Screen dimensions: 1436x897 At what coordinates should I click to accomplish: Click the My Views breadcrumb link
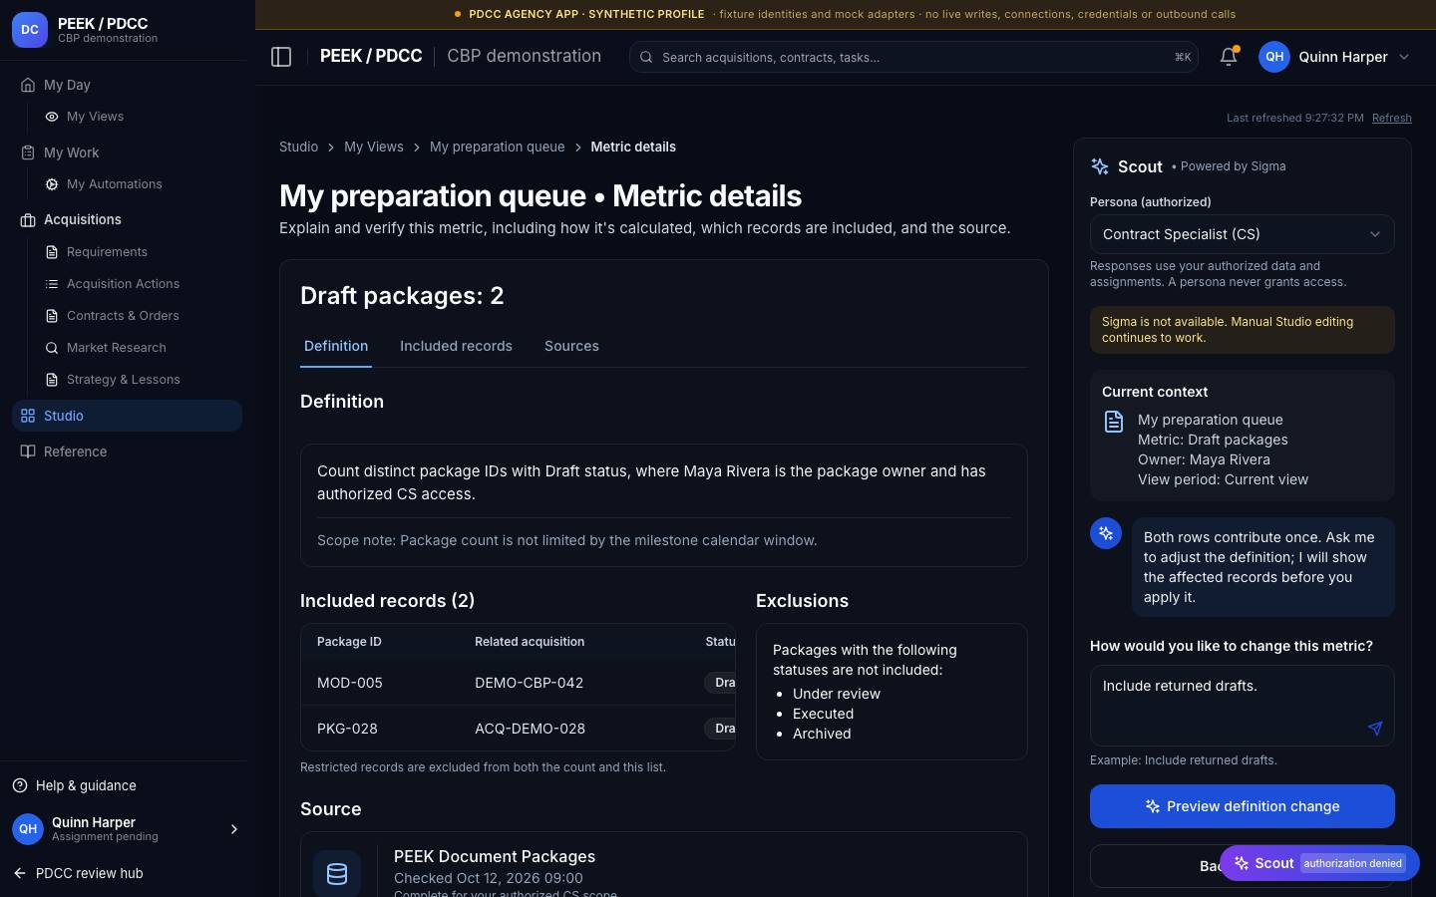374,147
